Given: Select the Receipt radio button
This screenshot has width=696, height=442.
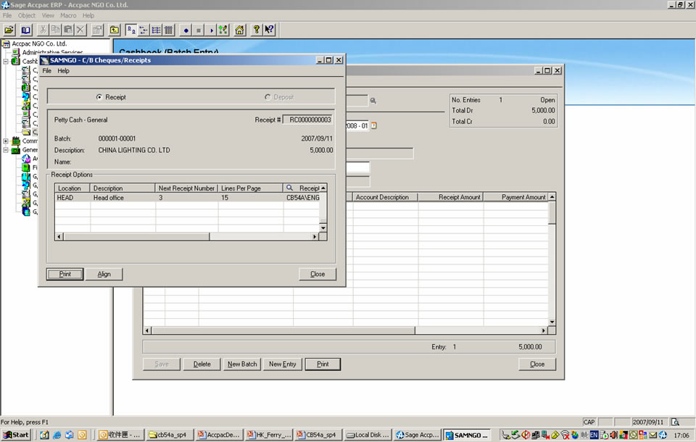Looking at the screenshot, I should (99, 97).
